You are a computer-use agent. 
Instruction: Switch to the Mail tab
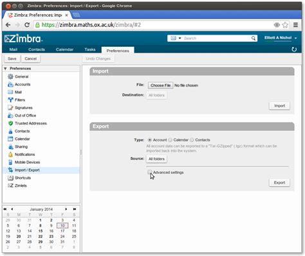pos(14,49)
